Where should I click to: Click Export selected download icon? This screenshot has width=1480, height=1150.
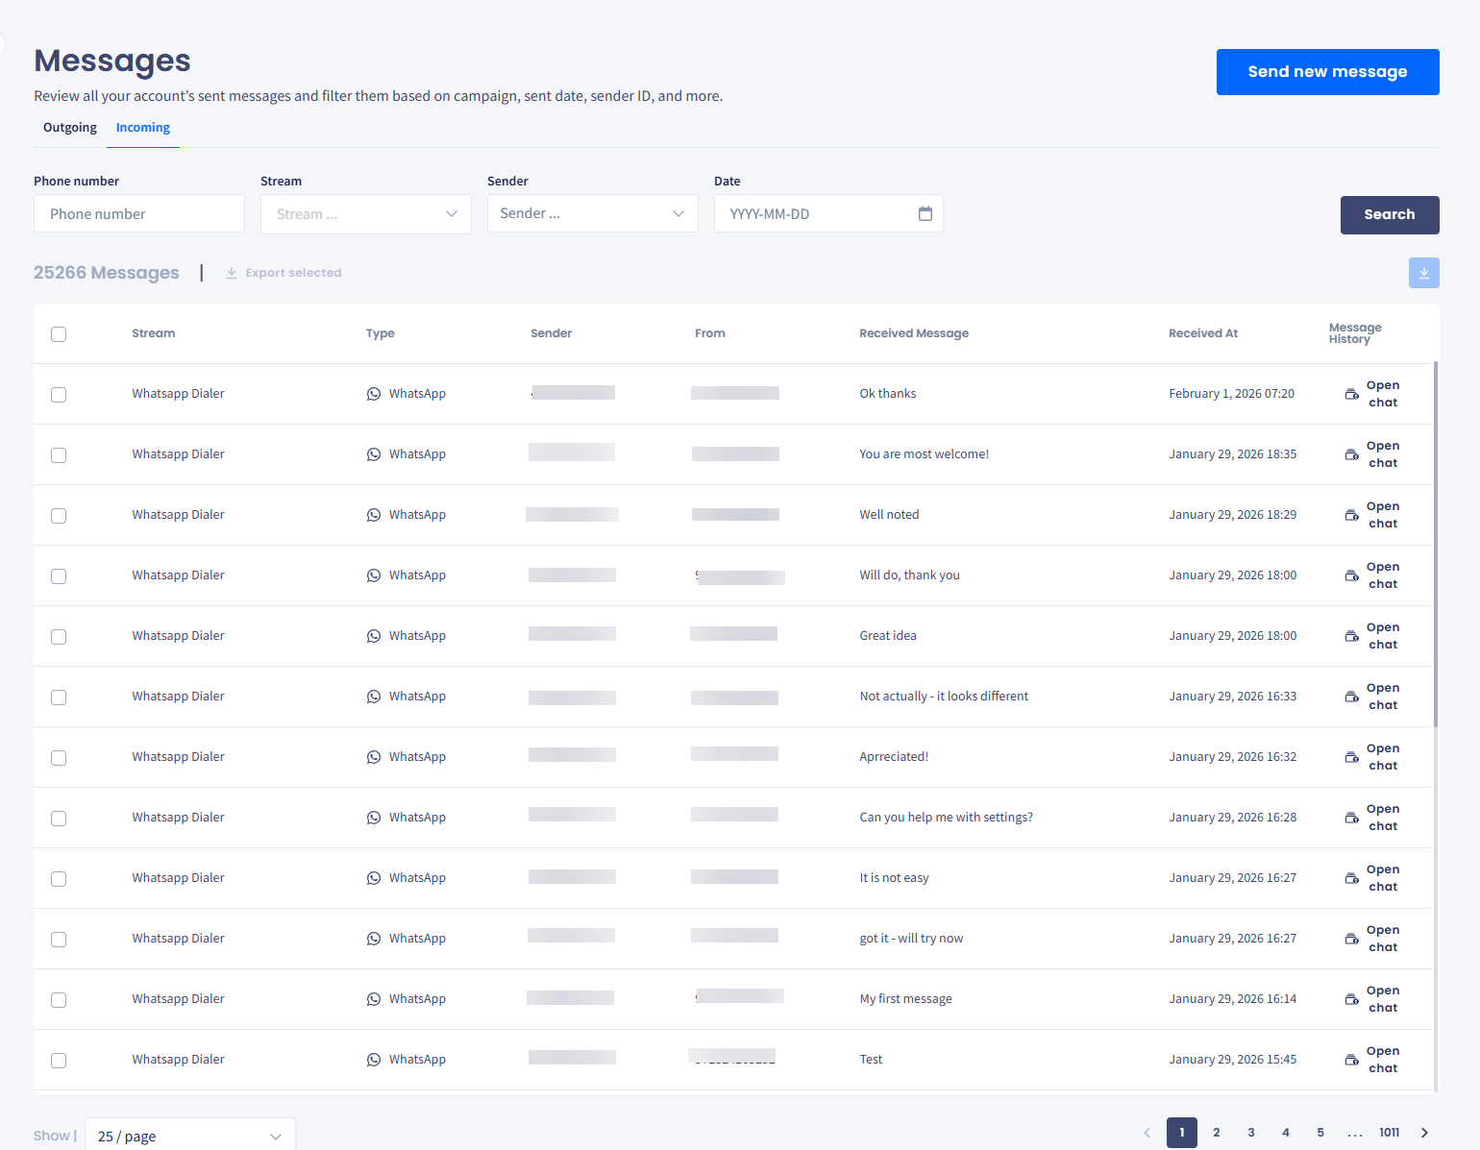[232, 273]
